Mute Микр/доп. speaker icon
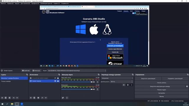Image resolution: width=189 pixels, height=106 pixels. pos(94,89)
